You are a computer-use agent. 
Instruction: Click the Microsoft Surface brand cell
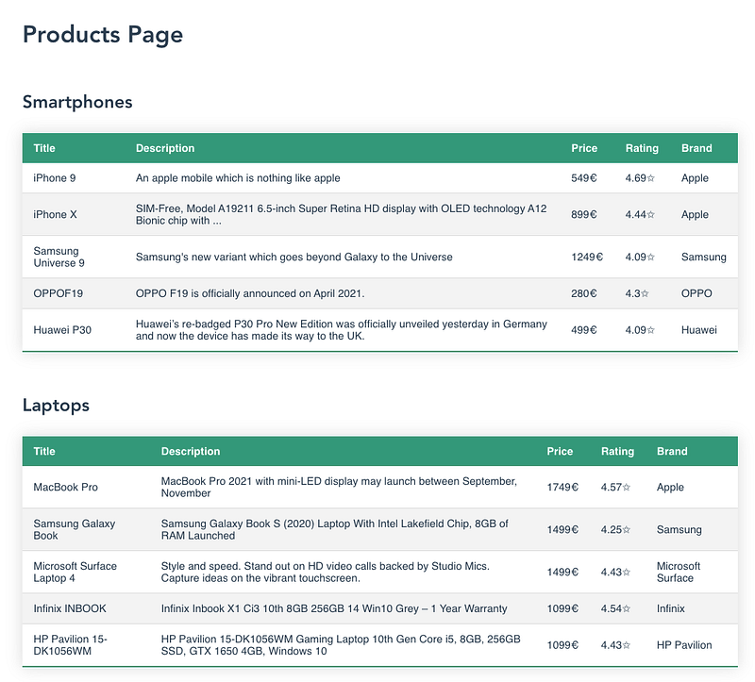pyautogui.click(x=679, y=572)
